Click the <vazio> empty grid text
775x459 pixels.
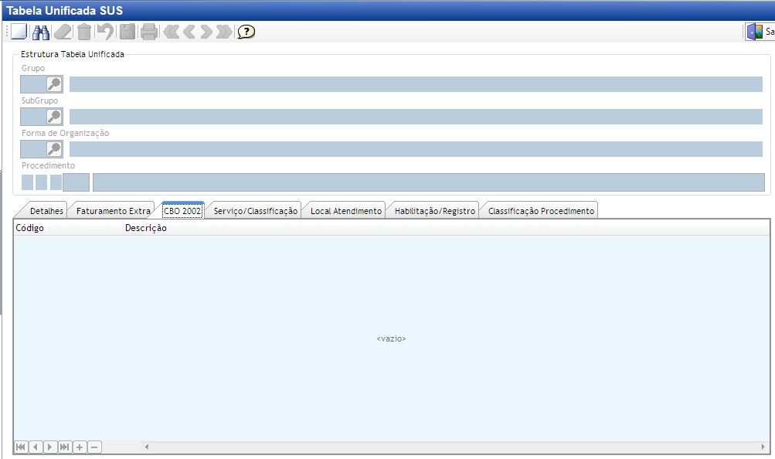point(391,338)
